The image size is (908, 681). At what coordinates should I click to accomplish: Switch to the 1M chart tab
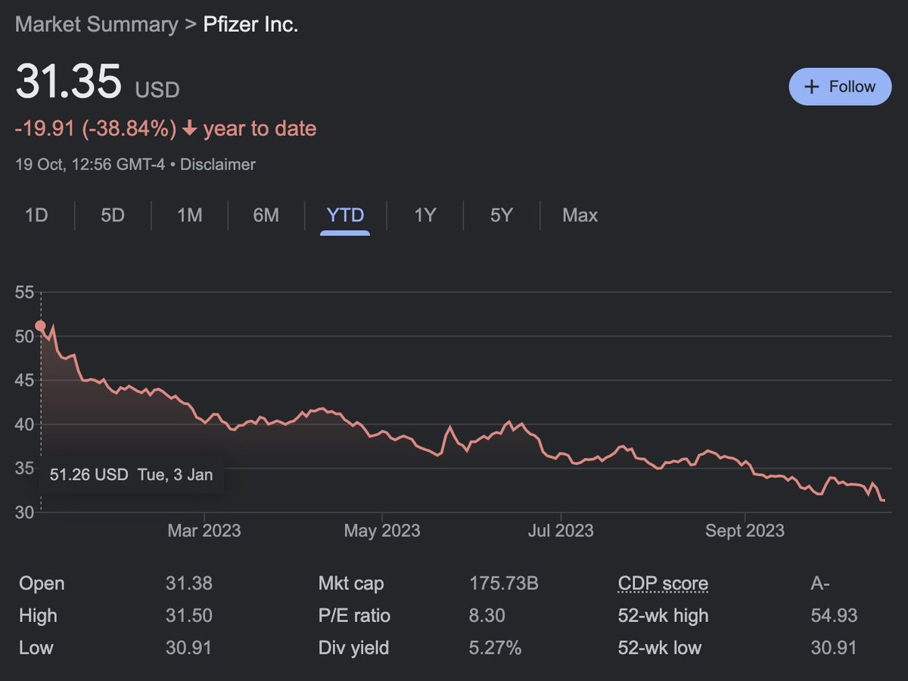pyautogui.click(x=189, y=215)
